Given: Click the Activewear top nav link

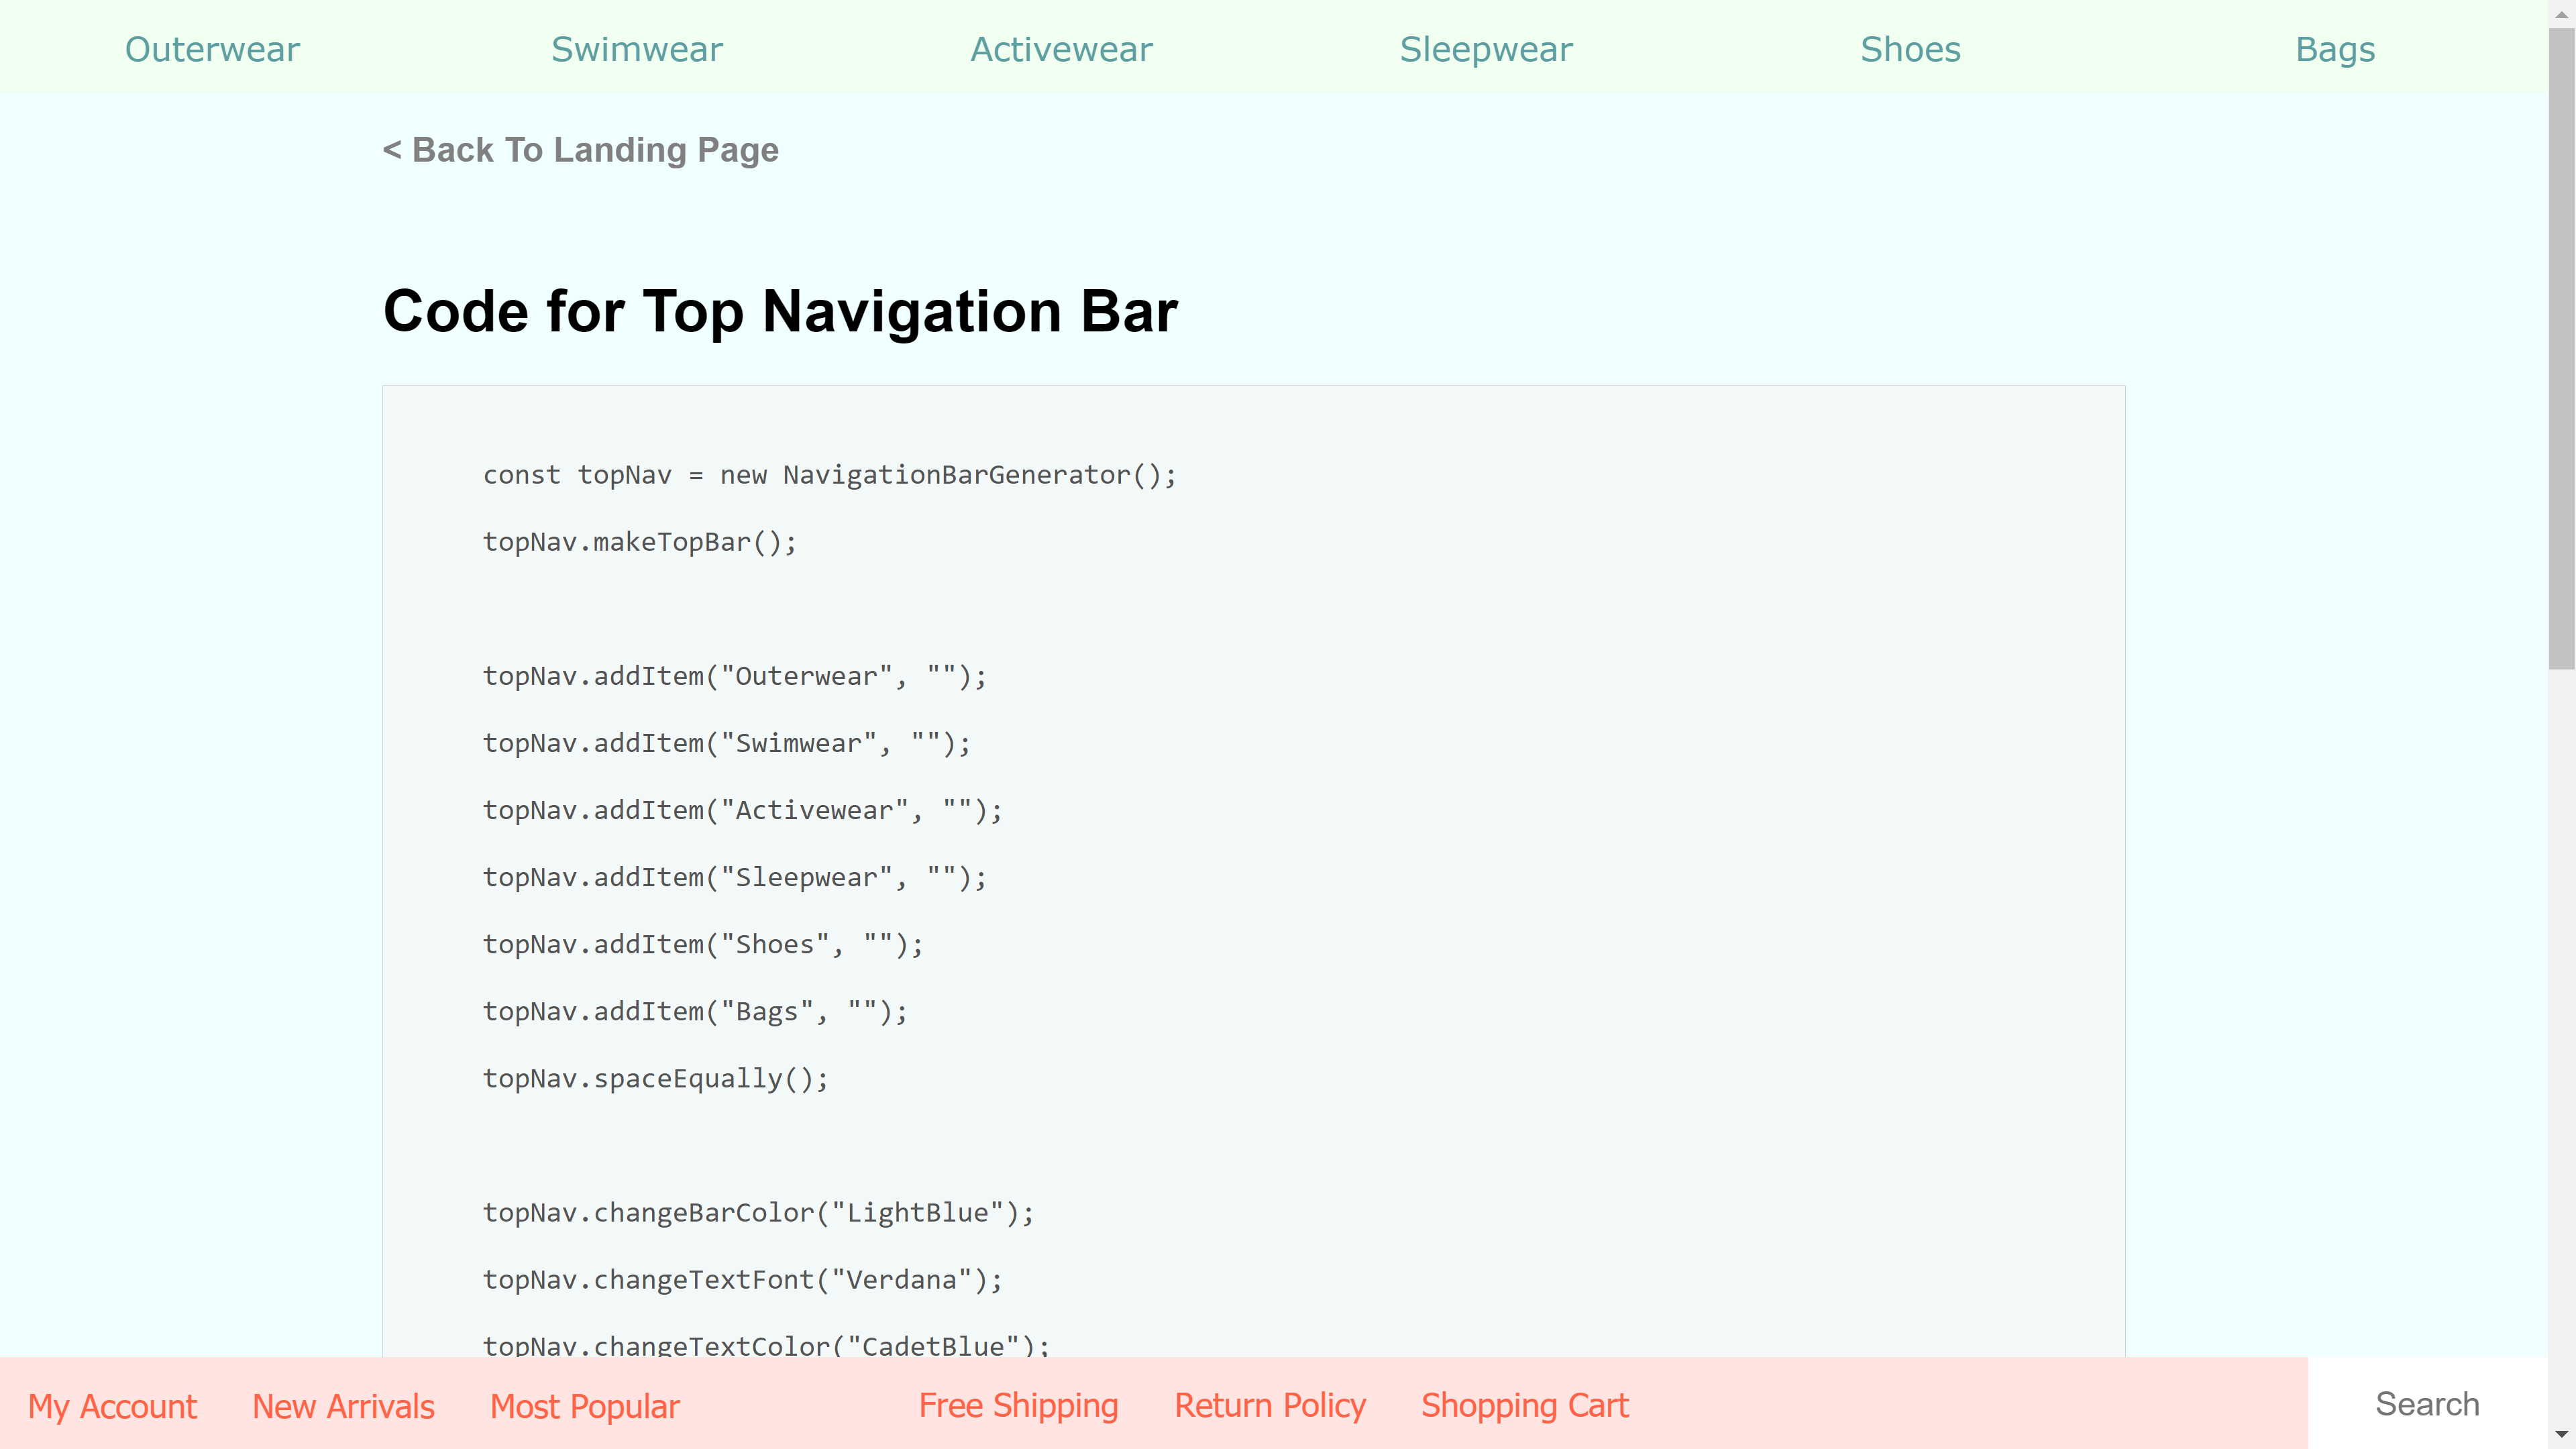Looking at the screenshot, I should point(1060,48).
